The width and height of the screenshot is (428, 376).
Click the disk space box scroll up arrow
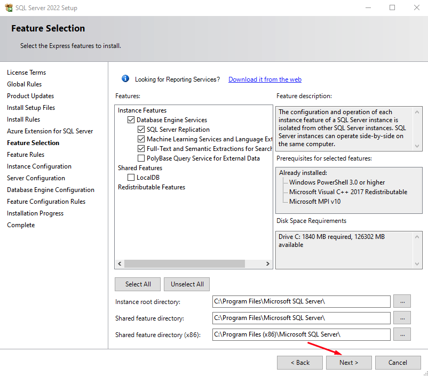(417, 237)
